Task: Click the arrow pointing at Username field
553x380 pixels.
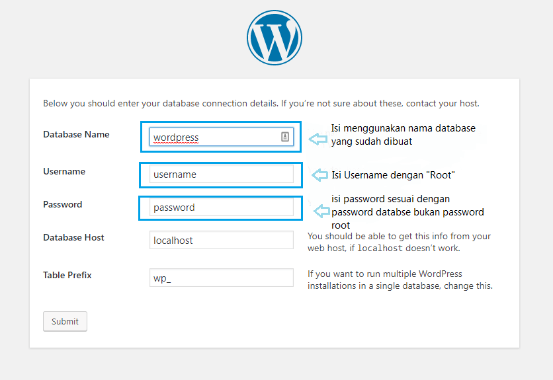Action: tap(320, 175)
